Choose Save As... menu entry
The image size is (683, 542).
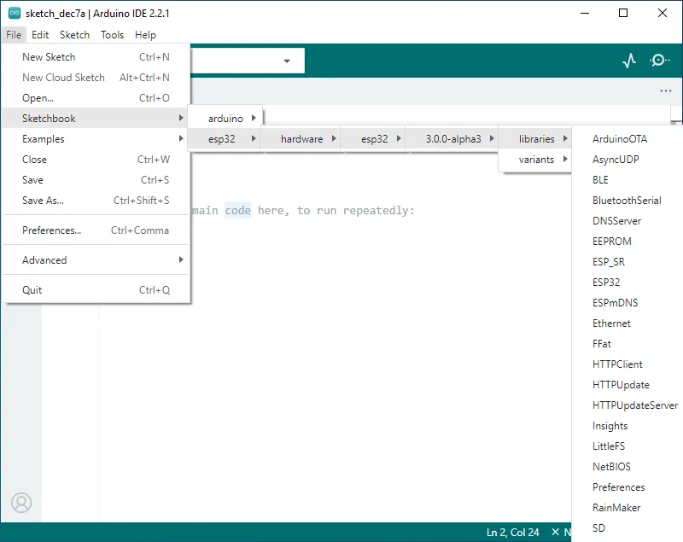click(x=43, y=201)
